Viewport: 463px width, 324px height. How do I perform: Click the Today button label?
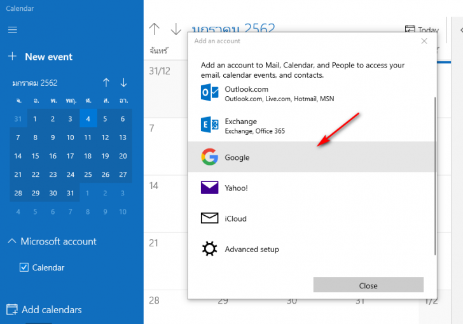tap(428, 30)
